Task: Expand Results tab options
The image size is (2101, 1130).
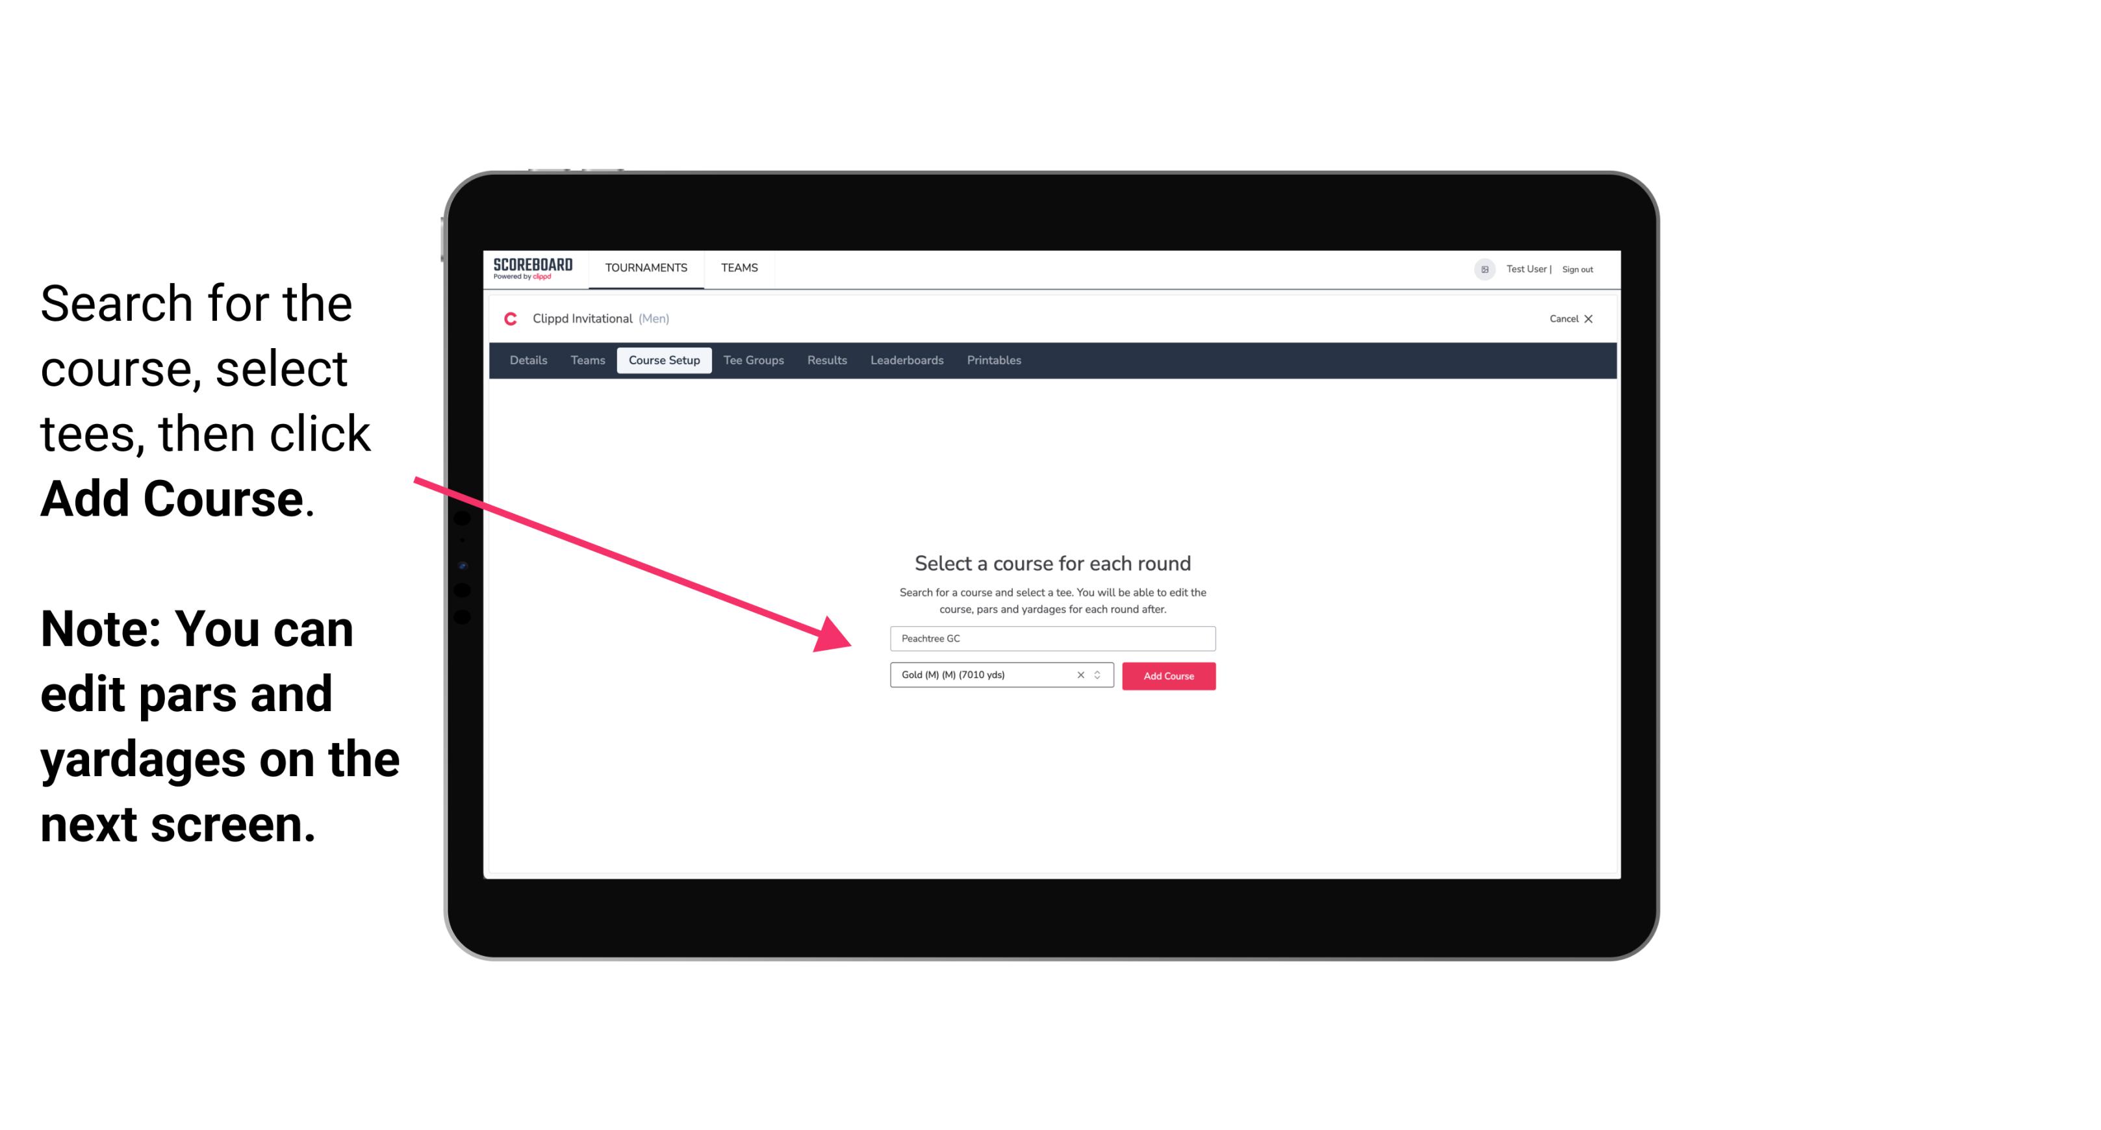Action: [825, 360]
